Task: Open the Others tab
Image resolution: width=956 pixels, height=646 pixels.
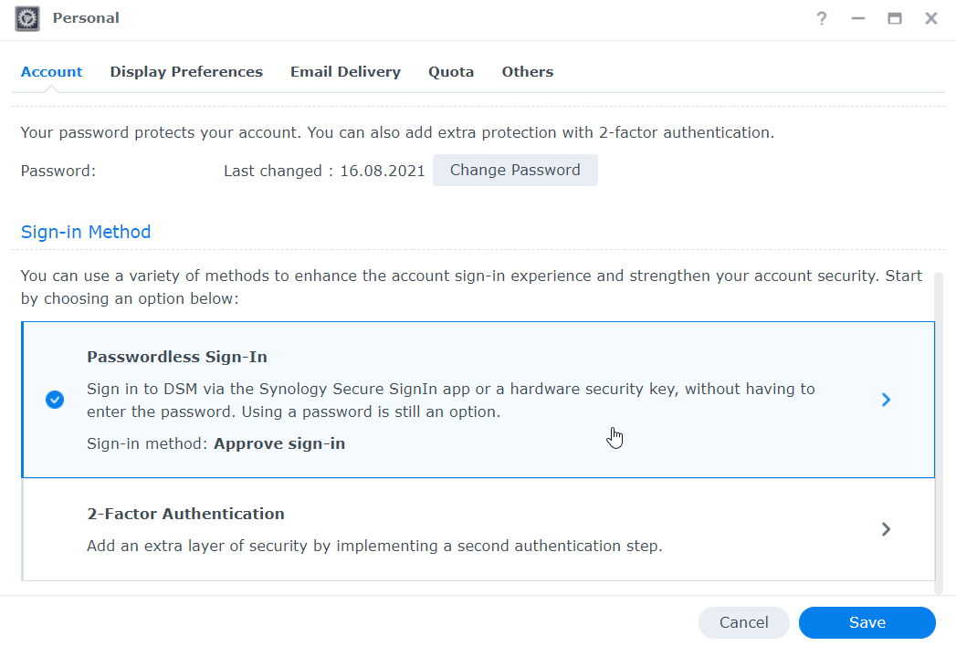Action: click(x=527, y=71)
